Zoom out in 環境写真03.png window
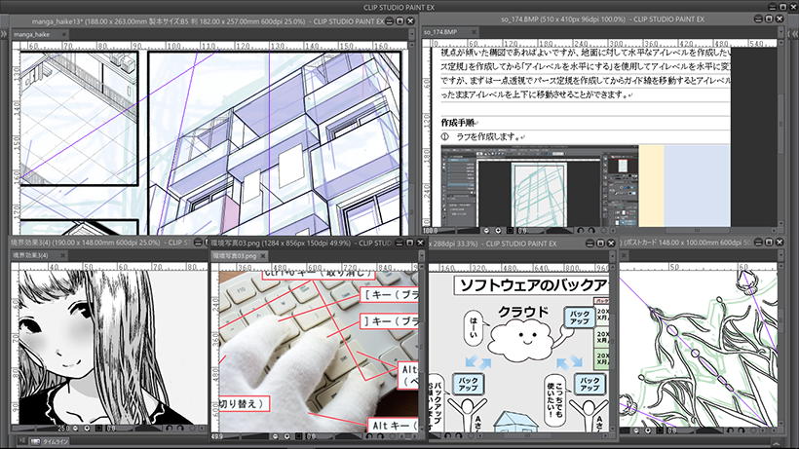 coord(275,436)
